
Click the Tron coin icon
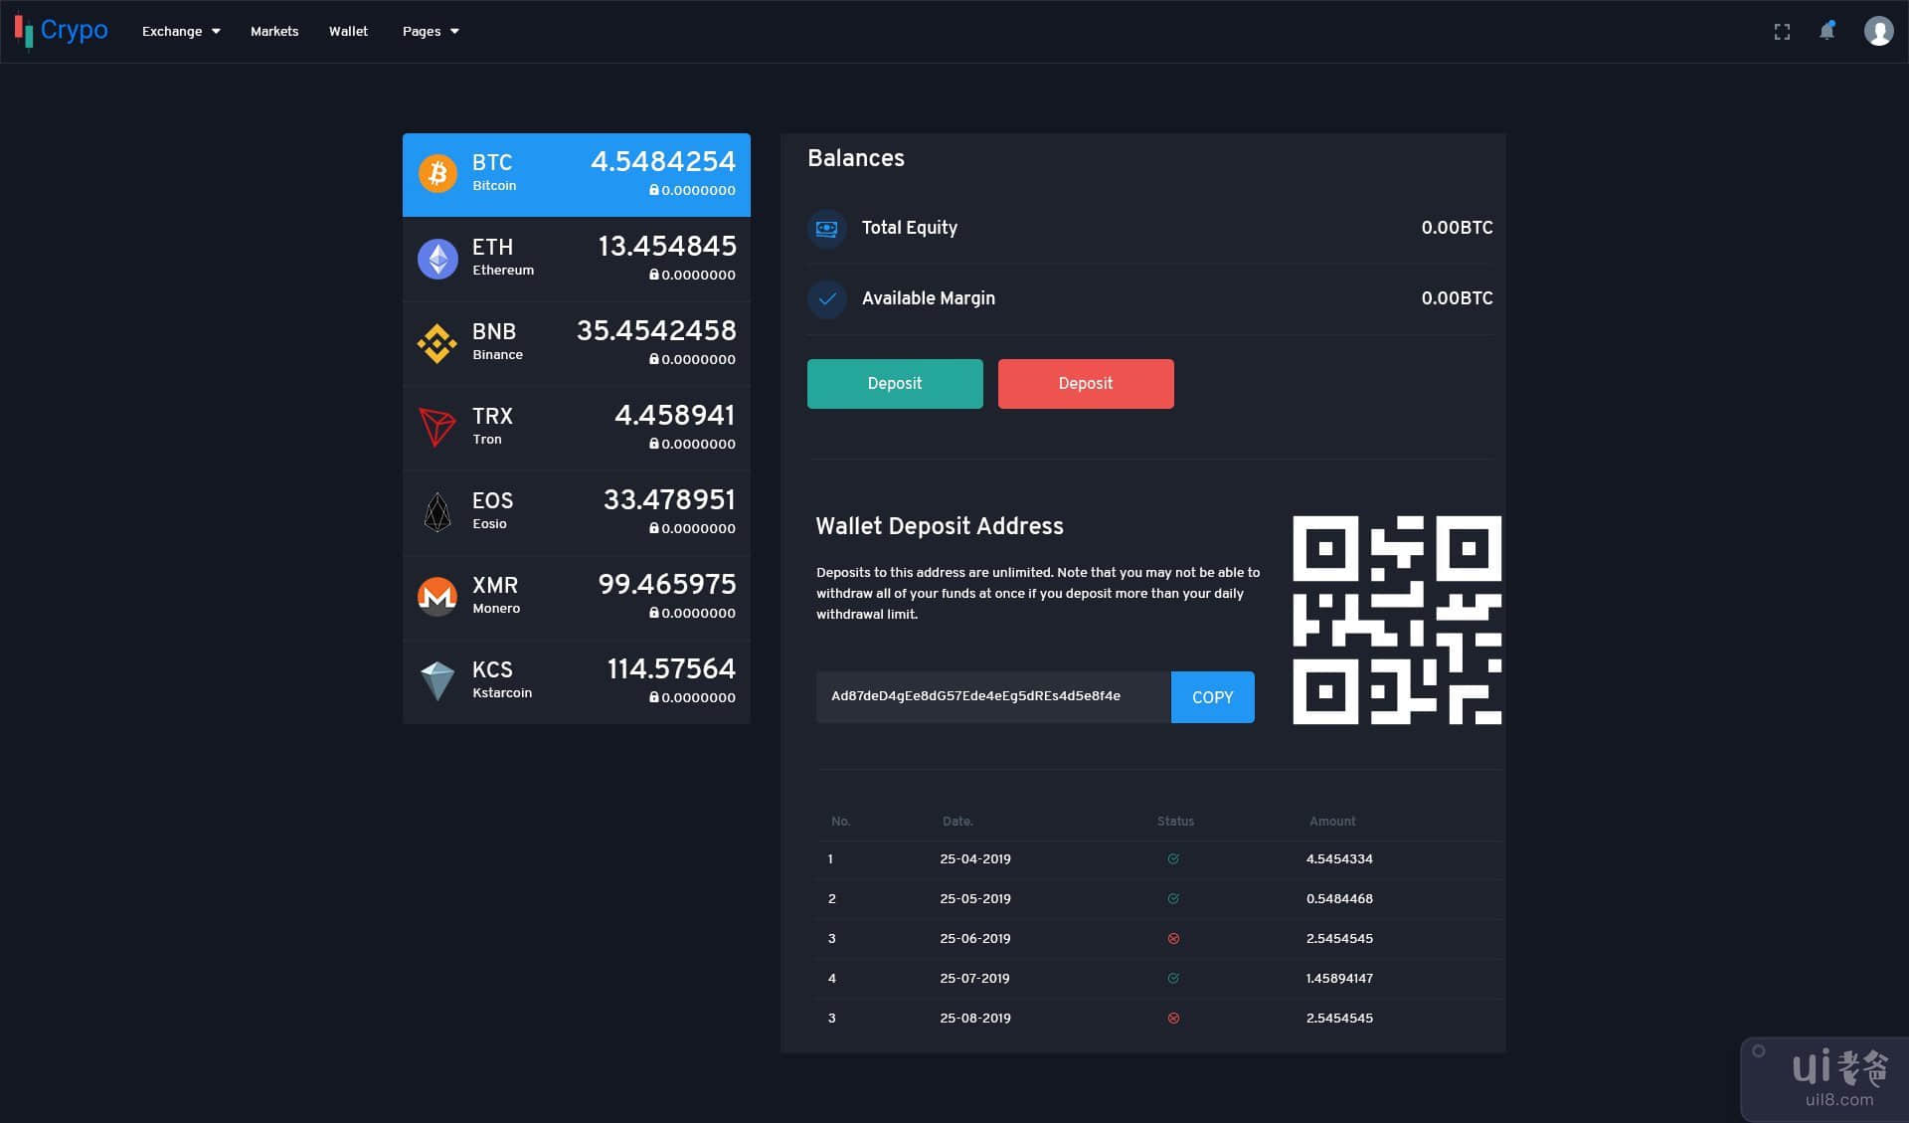437,428
